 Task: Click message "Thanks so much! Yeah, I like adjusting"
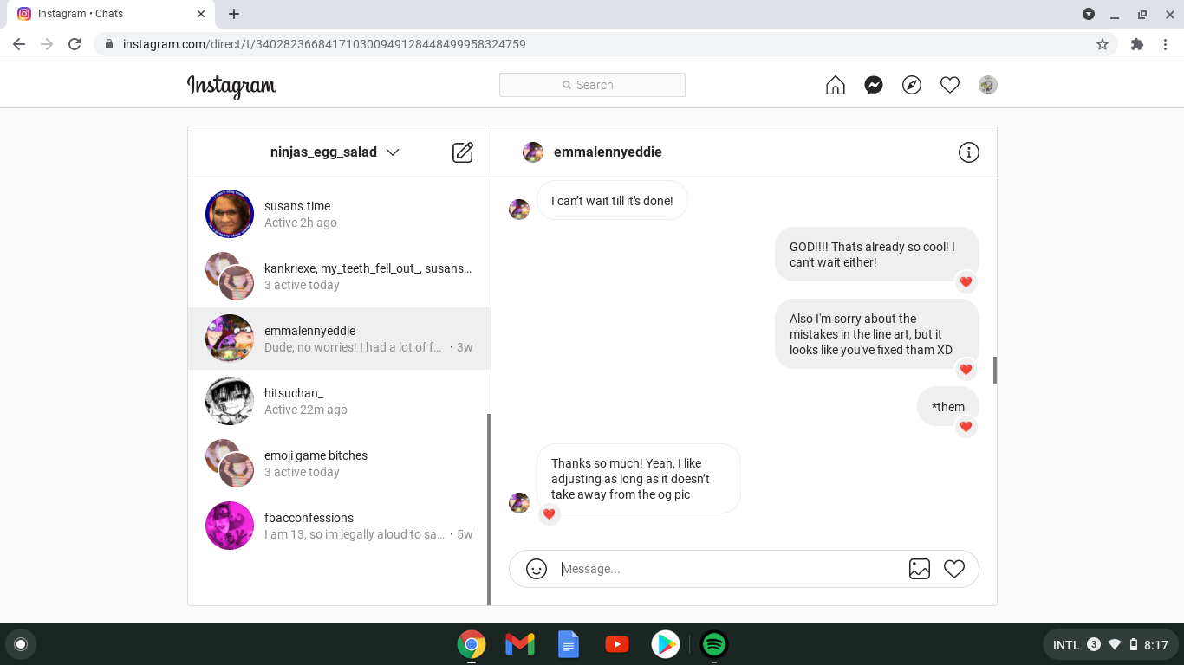639,479
